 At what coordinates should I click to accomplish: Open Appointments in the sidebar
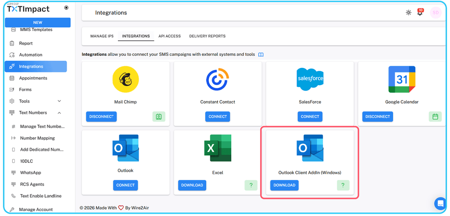point(33,78)
